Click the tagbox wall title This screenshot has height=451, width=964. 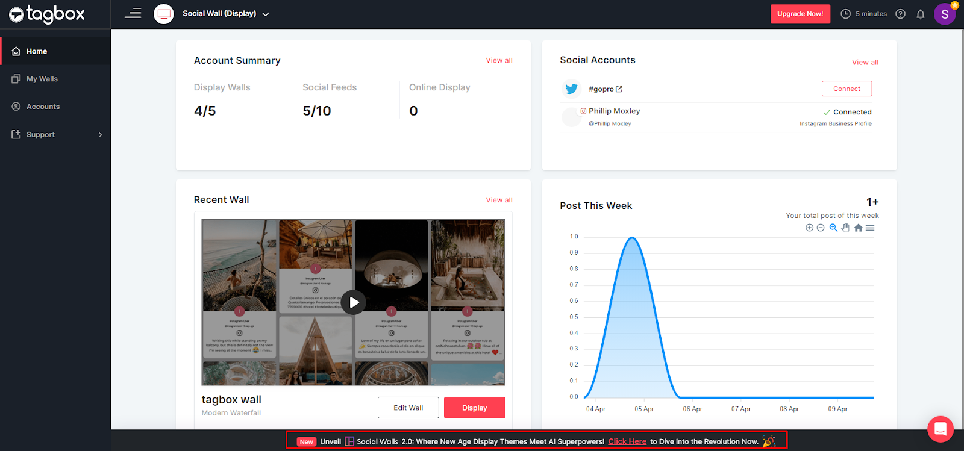(231, 399)
